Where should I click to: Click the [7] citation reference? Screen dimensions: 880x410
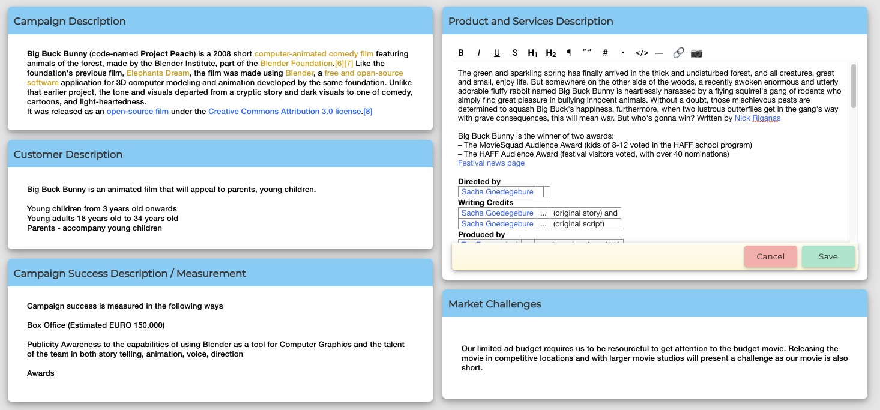[349, 64]
